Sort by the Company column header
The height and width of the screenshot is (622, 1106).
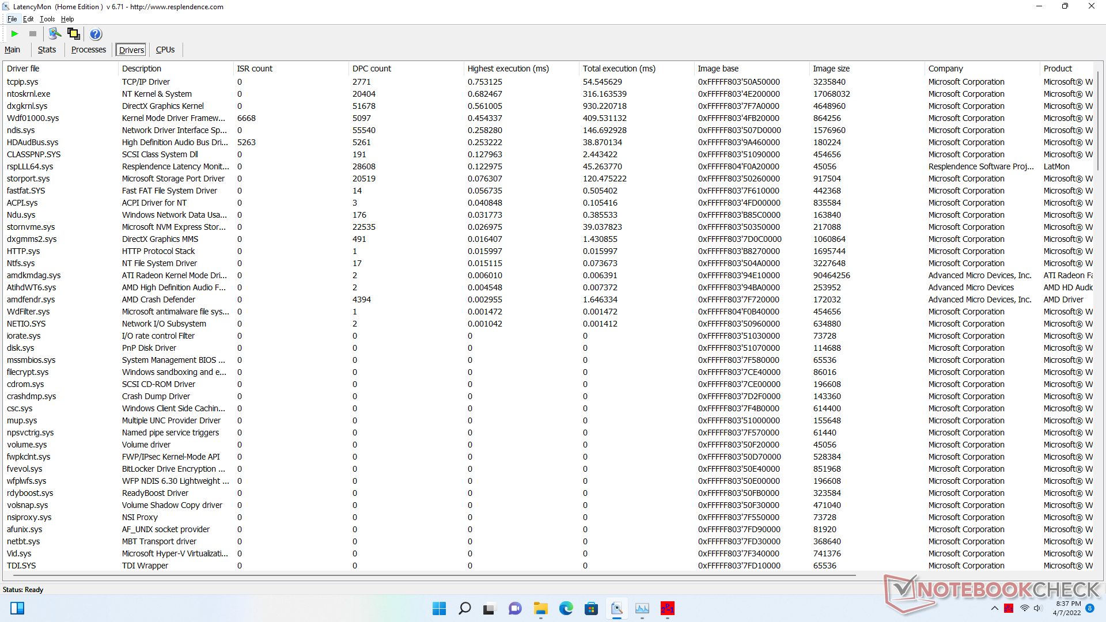(x=982, y=69)
